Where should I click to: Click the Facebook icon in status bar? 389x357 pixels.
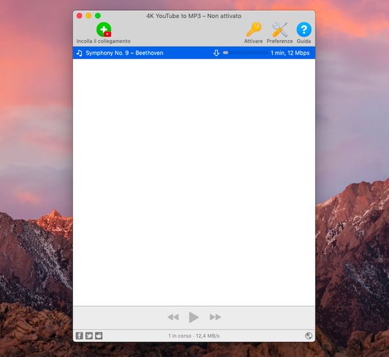coord(79,335)
